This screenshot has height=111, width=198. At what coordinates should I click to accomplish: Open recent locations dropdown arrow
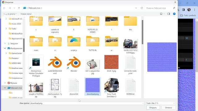[14, 8]
